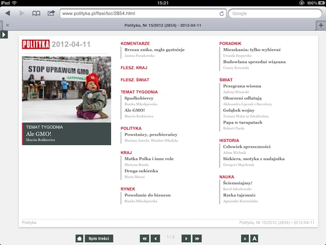The image size is (326, 245).
Task: Click author name Karol Jałochowski
Action: click(x=237, y=189)
